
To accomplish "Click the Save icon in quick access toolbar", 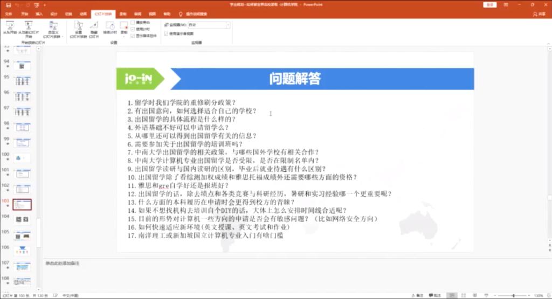I will click(x=8, y=4).
